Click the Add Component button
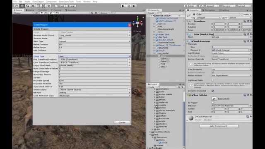The image size is (265, 149). coord(219,126)
